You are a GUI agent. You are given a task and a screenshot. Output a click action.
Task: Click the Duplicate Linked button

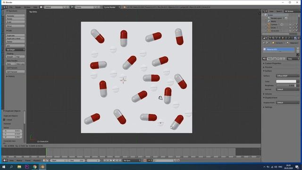coord(16,39)
